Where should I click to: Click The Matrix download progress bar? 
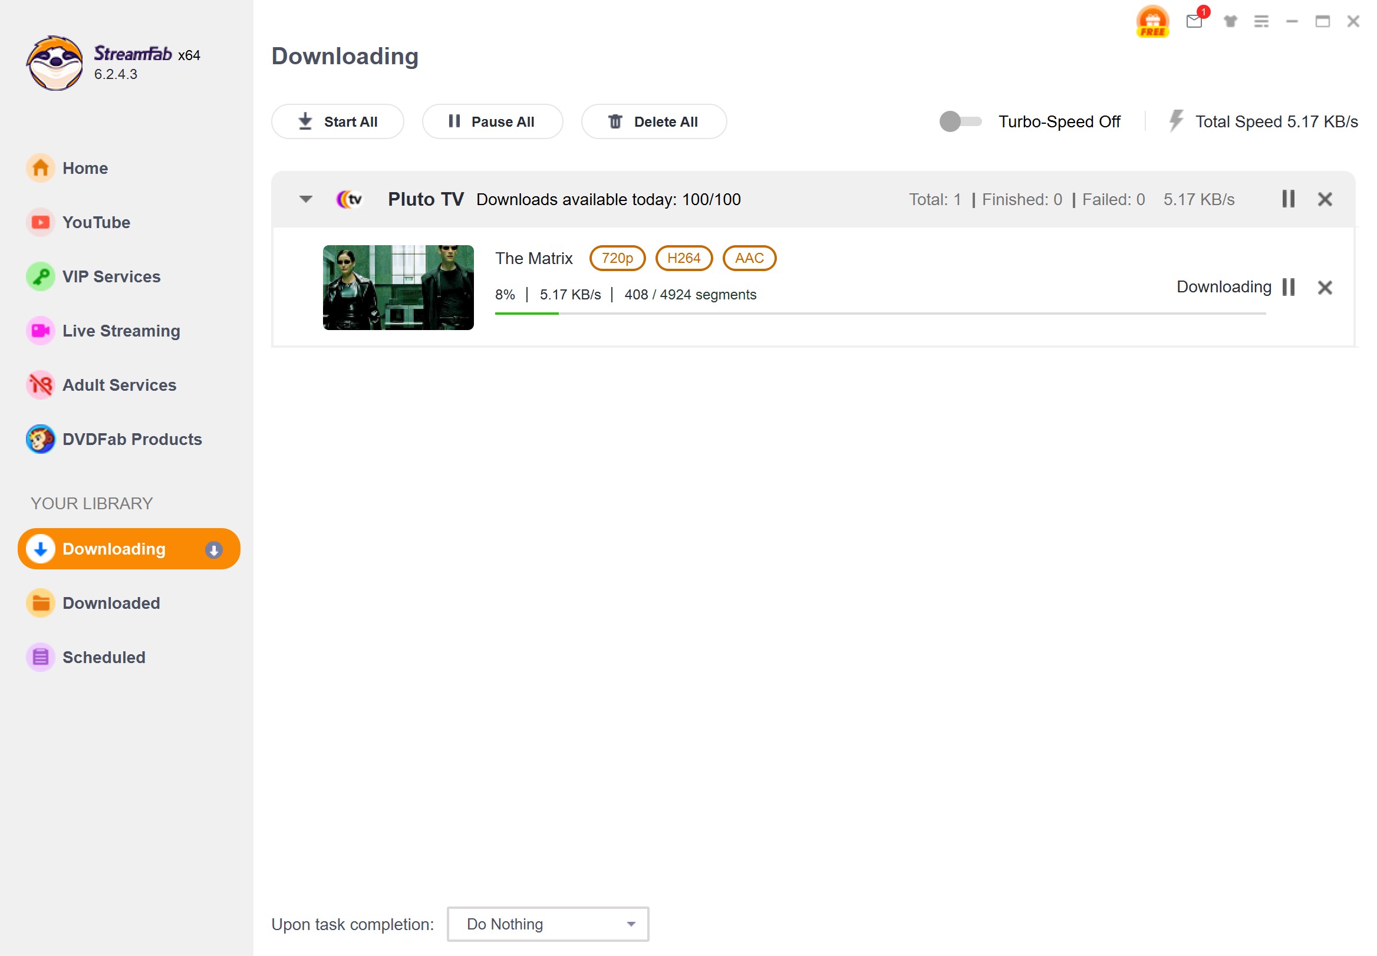point(880,314)
